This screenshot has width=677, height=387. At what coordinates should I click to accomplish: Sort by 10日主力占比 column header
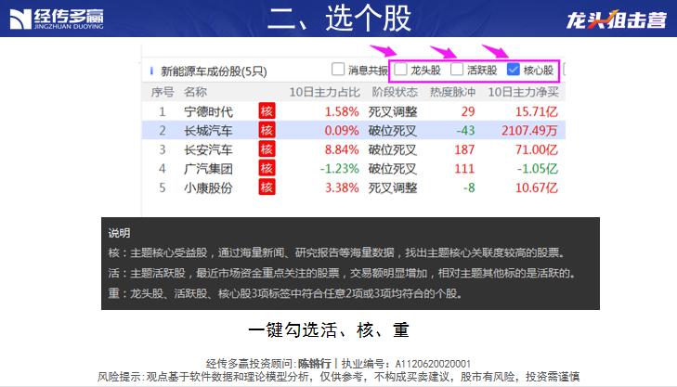click(x=324, y=92)
